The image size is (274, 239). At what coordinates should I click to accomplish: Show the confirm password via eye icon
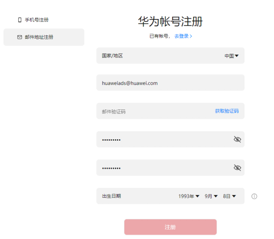coord(238,168)
